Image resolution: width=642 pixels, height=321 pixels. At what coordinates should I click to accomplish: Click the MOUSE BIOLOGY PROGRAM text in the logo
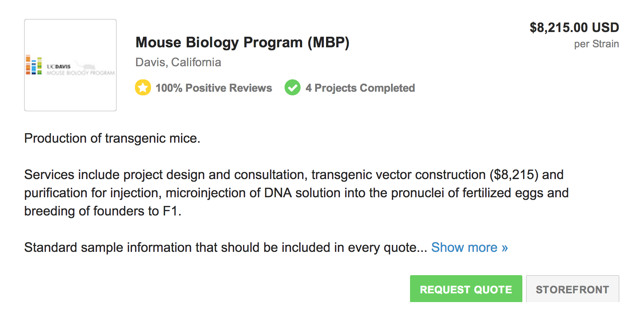[x=81, y=73]
